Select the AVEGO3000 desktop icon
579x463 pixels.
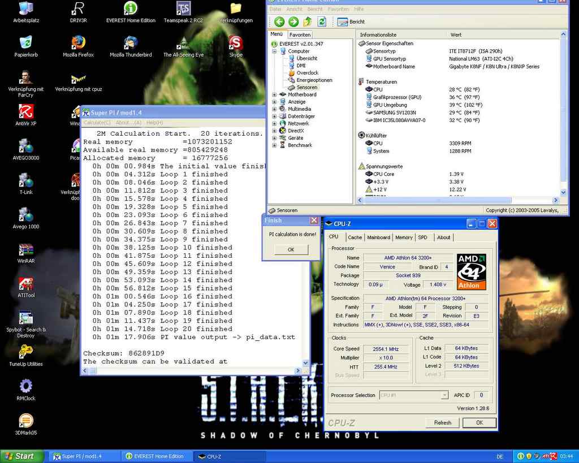click(26, 150)
